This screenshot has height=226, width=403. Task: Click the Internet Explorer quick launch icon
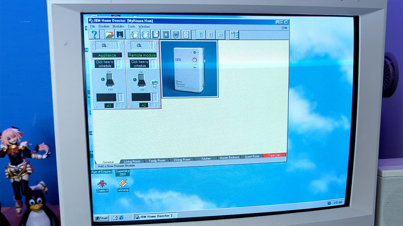tap(121, 218)
